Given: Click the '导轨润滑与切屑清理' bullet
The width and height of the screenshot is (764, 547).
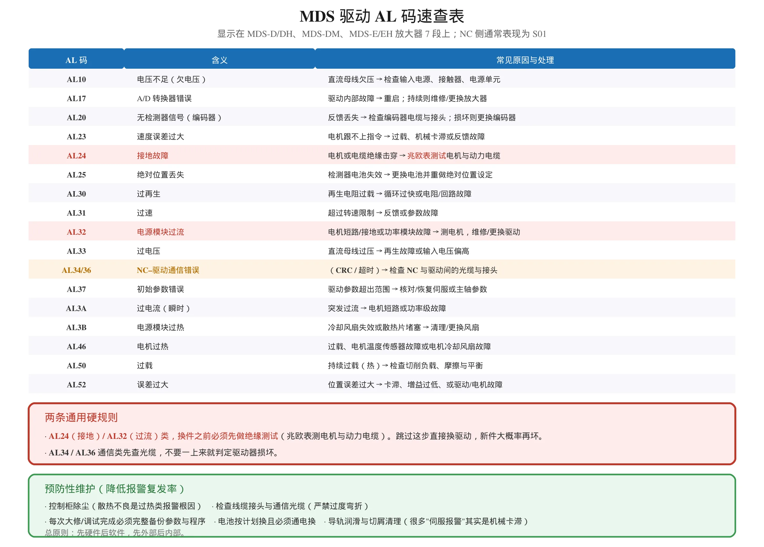Looking at the screenshot, I should click(x=426, y=522).
